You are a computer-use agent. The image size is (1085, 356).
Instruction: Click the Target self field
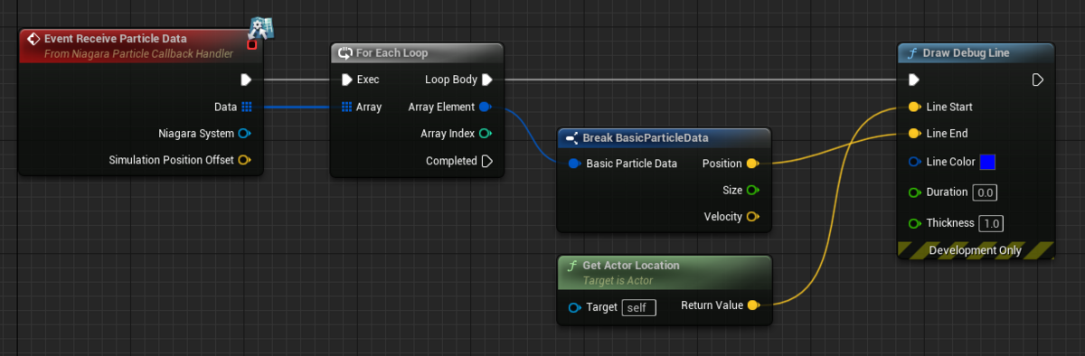tap(638, 307)
